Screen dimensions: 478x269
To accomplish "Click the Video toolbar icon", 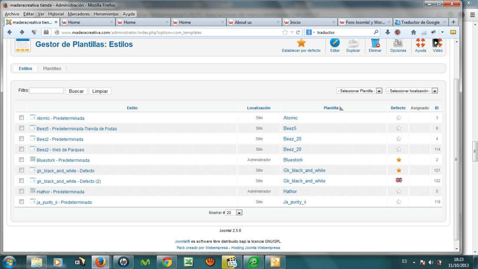I will (438, 43).
